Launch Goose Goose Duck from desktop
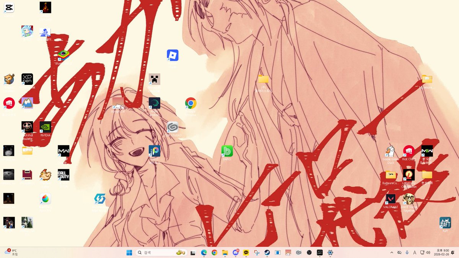 (x=391, y=151)
